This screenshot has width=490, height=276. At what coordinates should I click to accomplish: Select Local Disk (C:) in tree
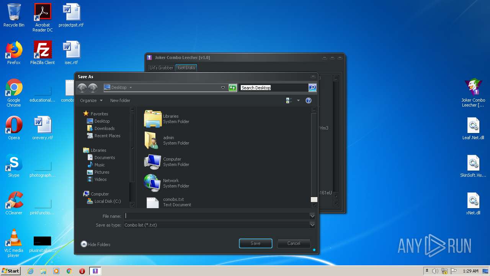pos(104,201)
